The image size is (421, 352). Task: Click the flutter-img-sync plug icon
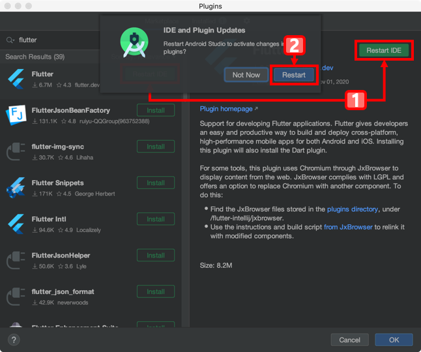pos(16,151)
